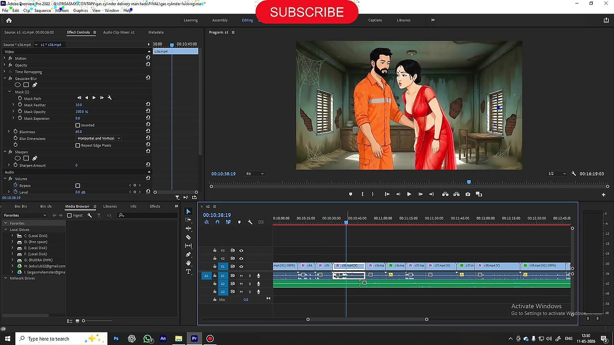
Task: Select free draw bezier under Sharpen
Action: point(35,159)
